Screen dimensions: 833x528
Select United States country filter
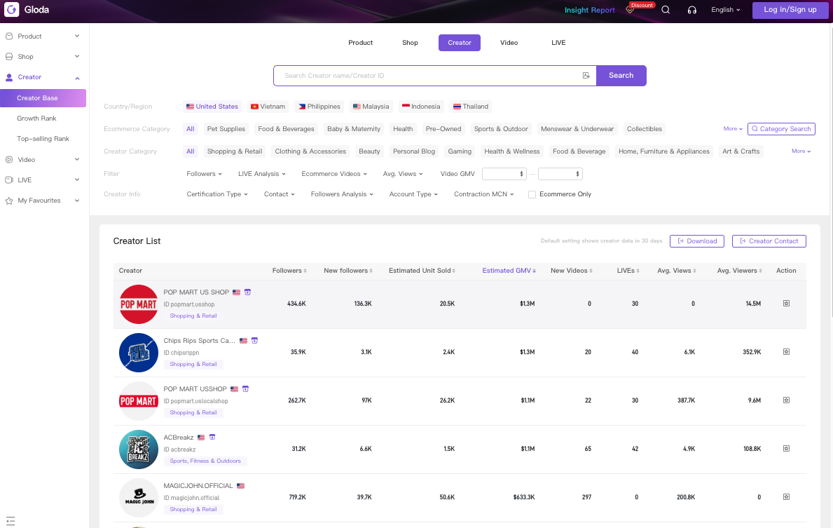pyautogui.click(x=212, y=107)
